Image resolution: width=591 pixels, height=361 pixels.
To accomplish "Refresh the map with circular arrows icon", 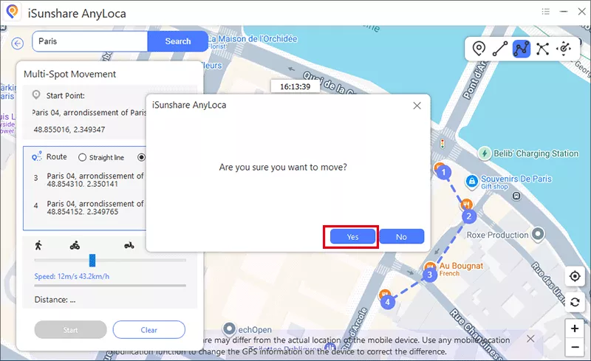I will click(x=575, y=302).
